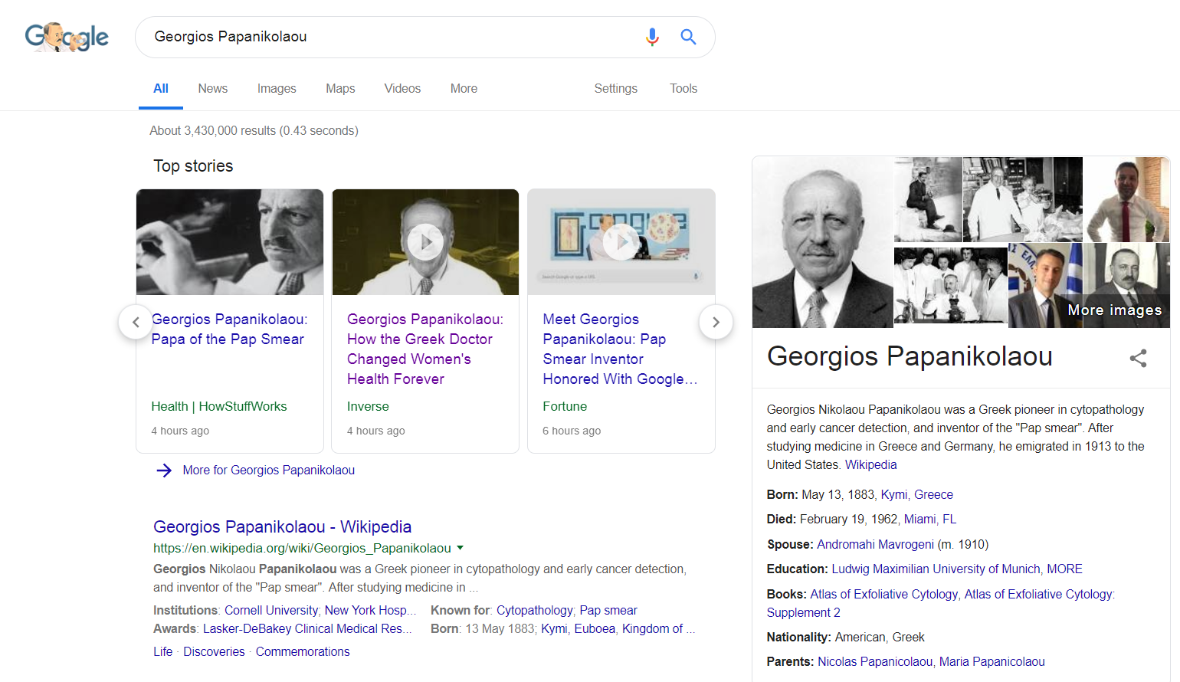Click the Kingdom of ... link

click(659, 628)
